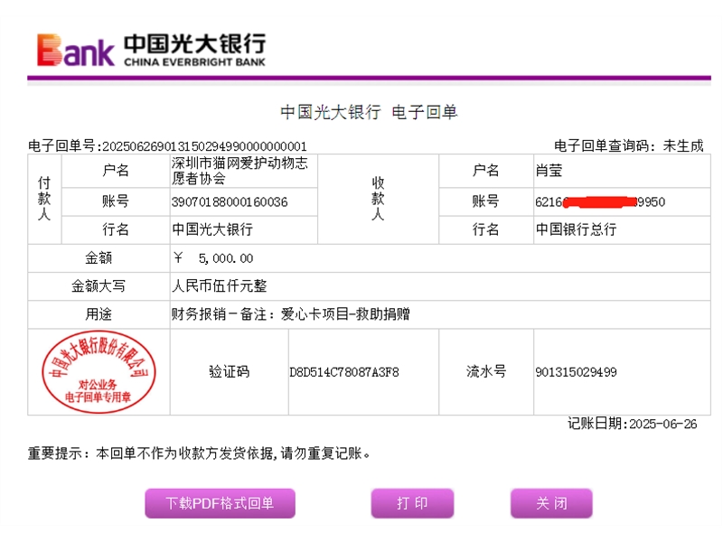
Task: Select the amount ¥ 5,000.00
Action: click(x=213, y=258)
